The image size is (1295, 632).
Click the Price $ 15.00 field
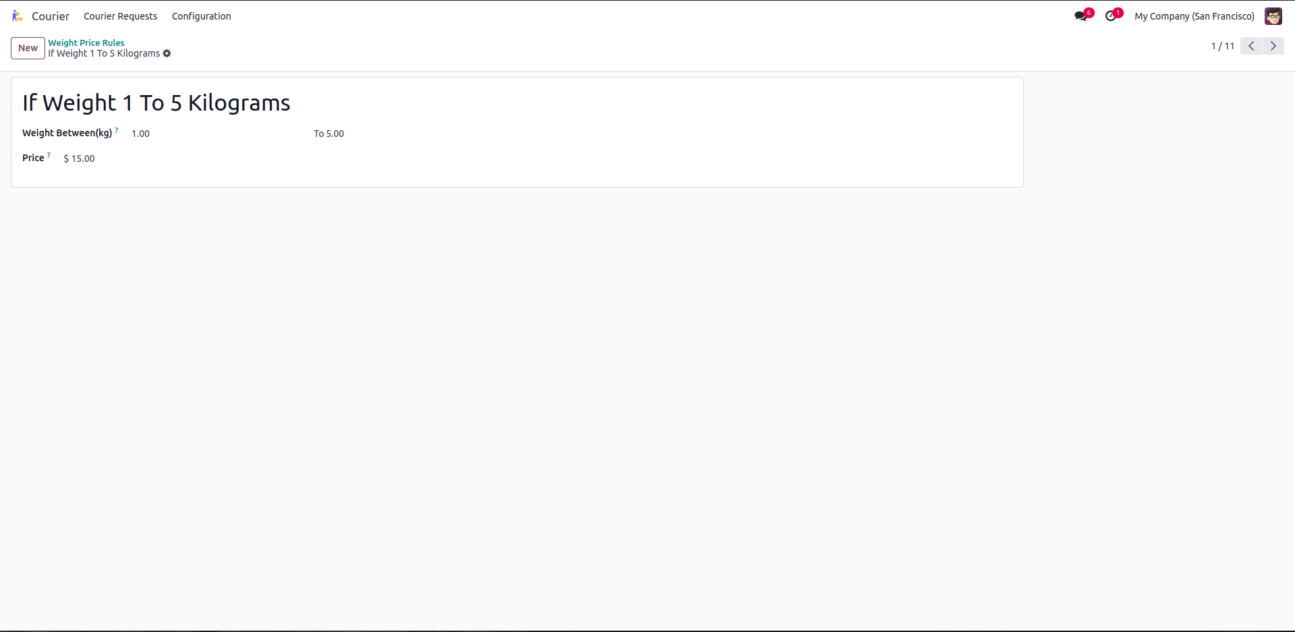[80, 159]
